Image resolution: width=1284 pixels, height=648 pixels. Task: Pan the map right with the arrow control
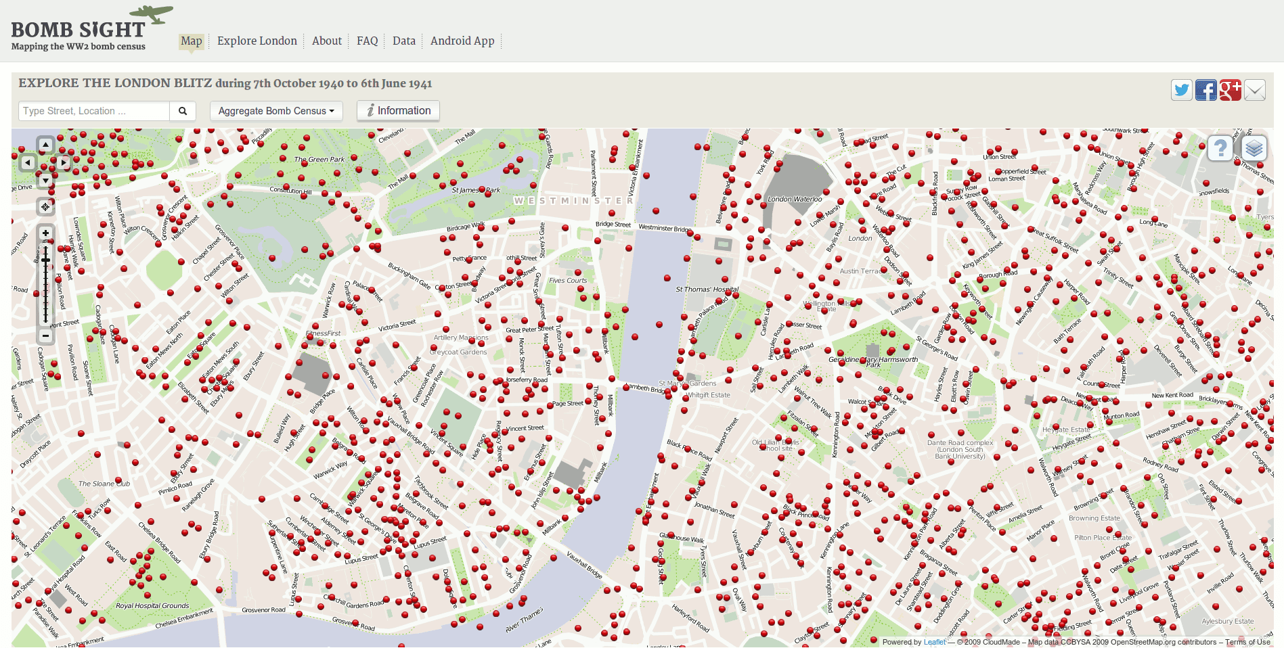(x=64, y=162)
